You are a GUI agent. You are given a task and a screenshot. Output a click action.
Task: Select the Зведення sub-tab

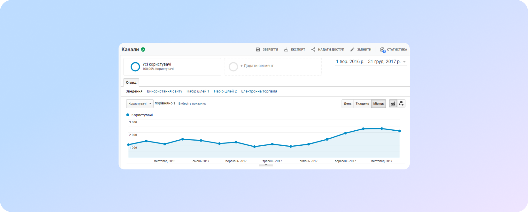point(134,91)
